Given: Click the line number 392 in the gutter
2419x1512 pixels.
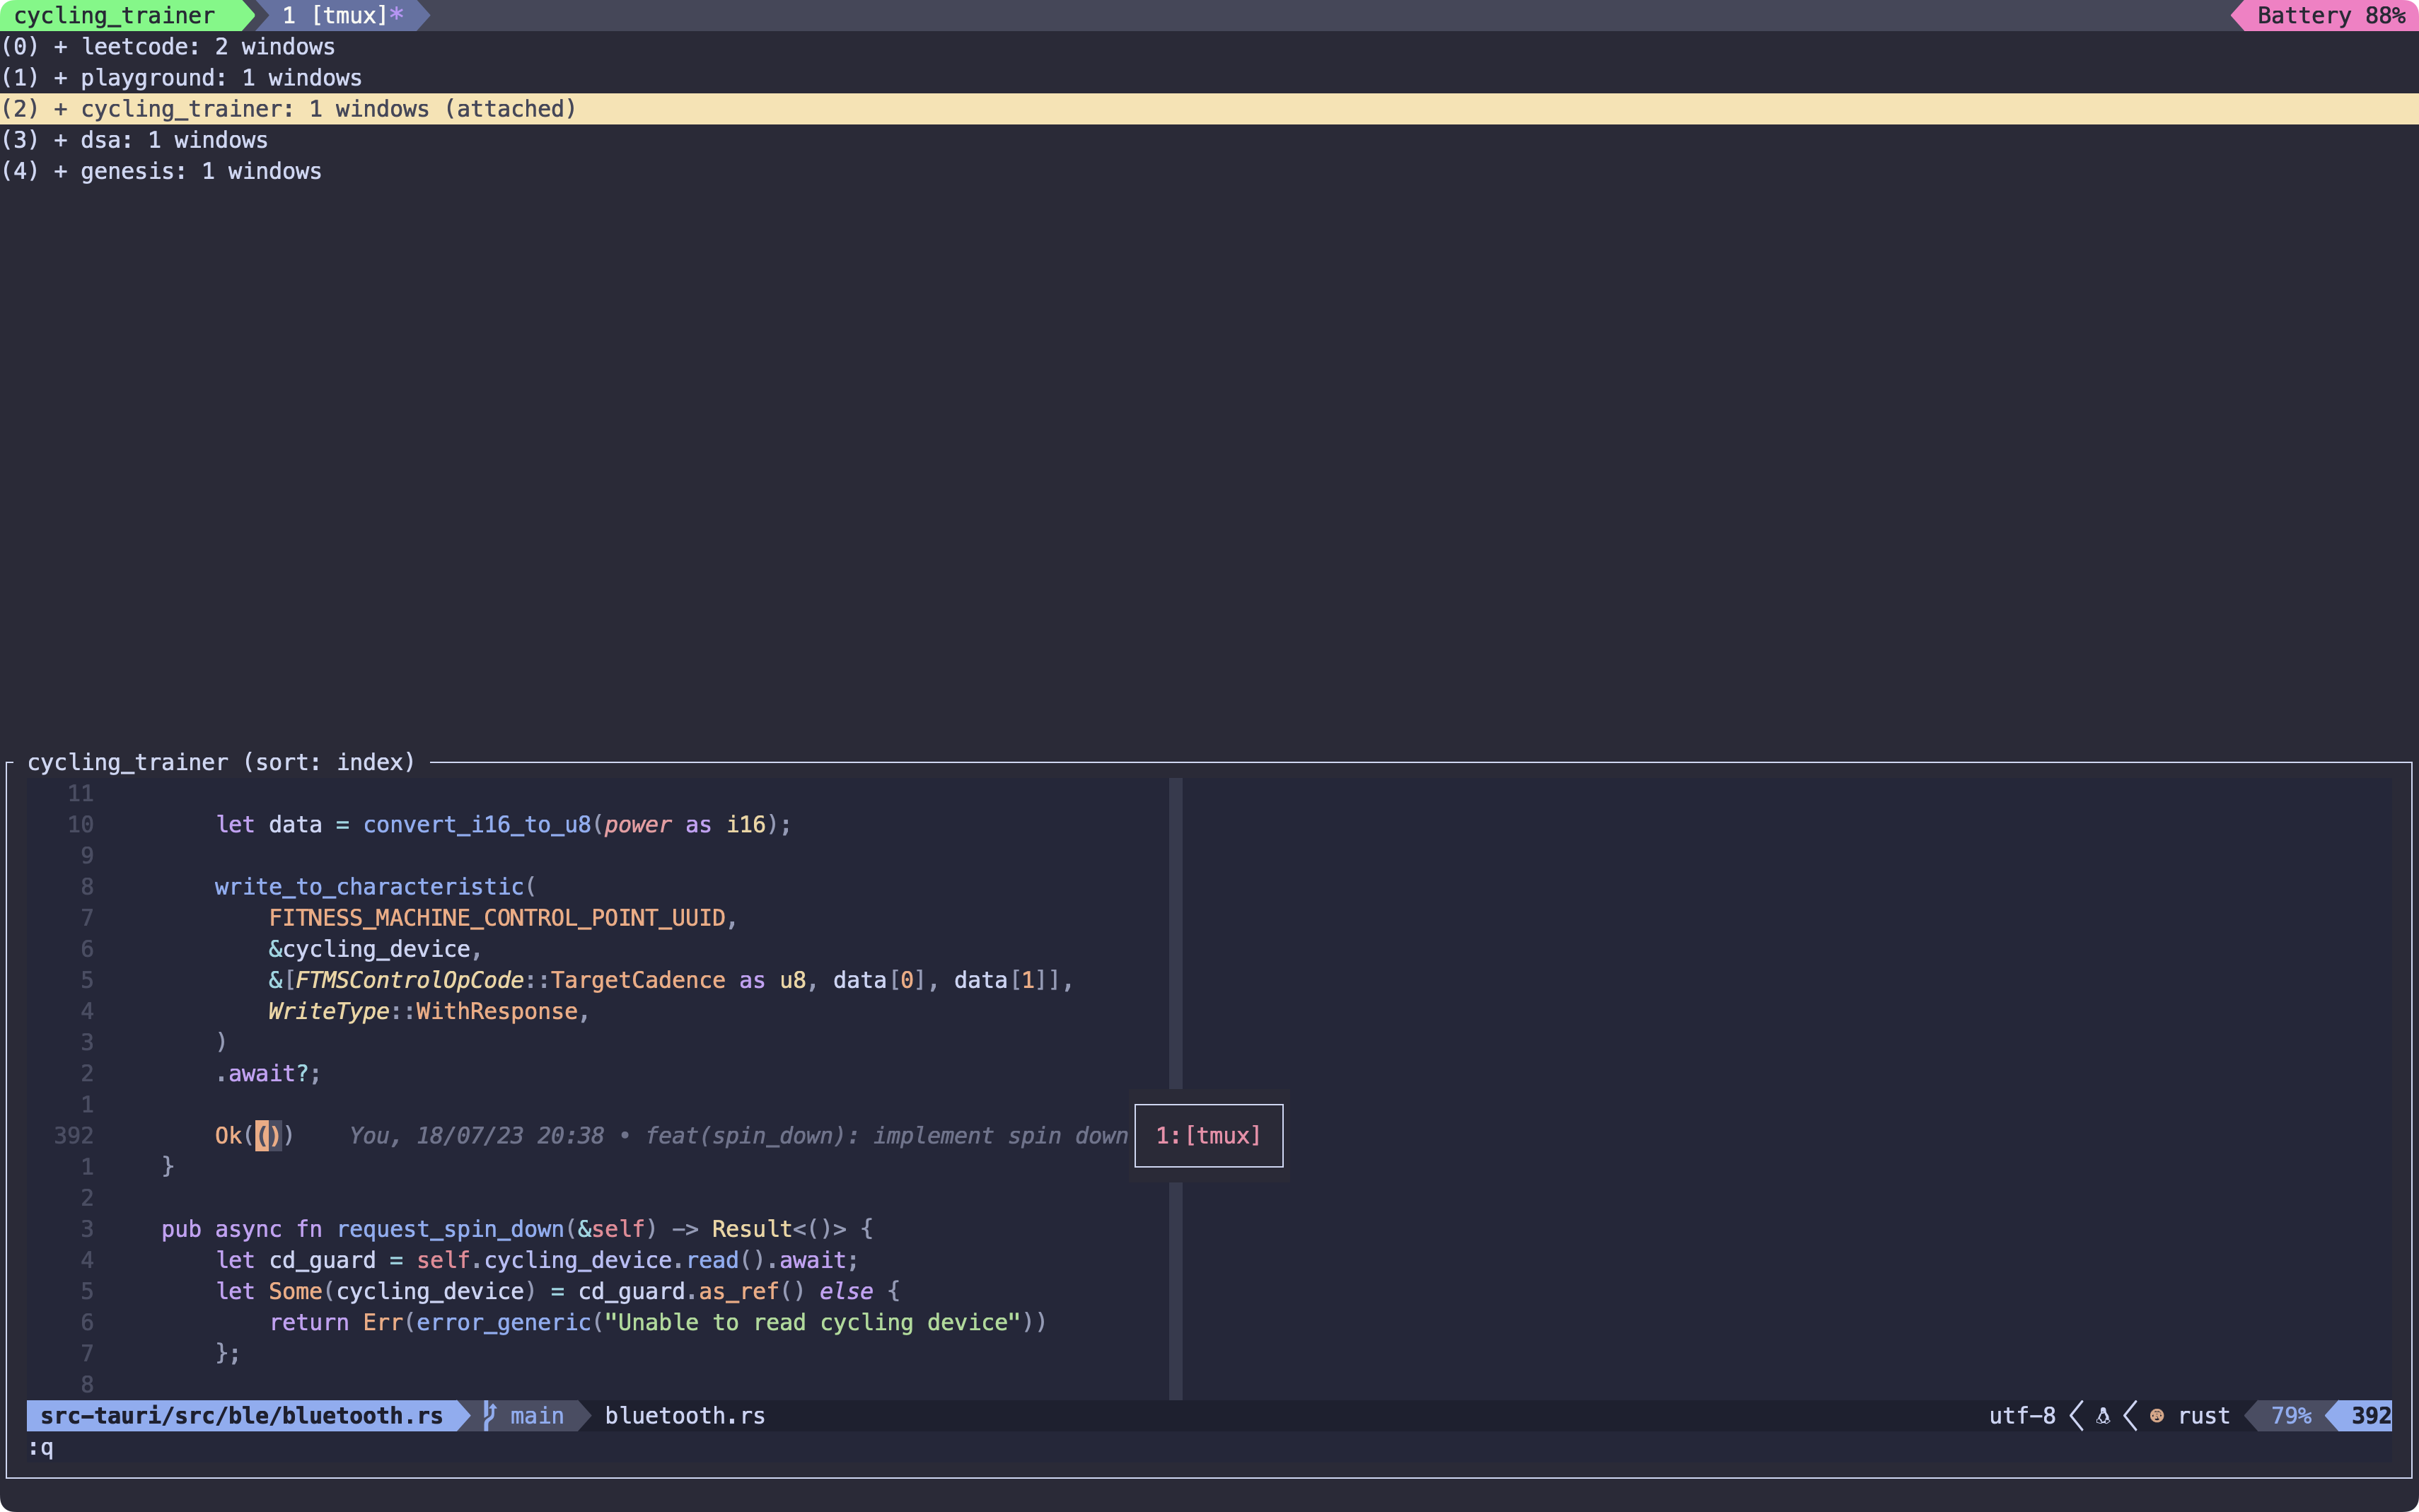Looking at the screenshot, I should (73, 1135).
